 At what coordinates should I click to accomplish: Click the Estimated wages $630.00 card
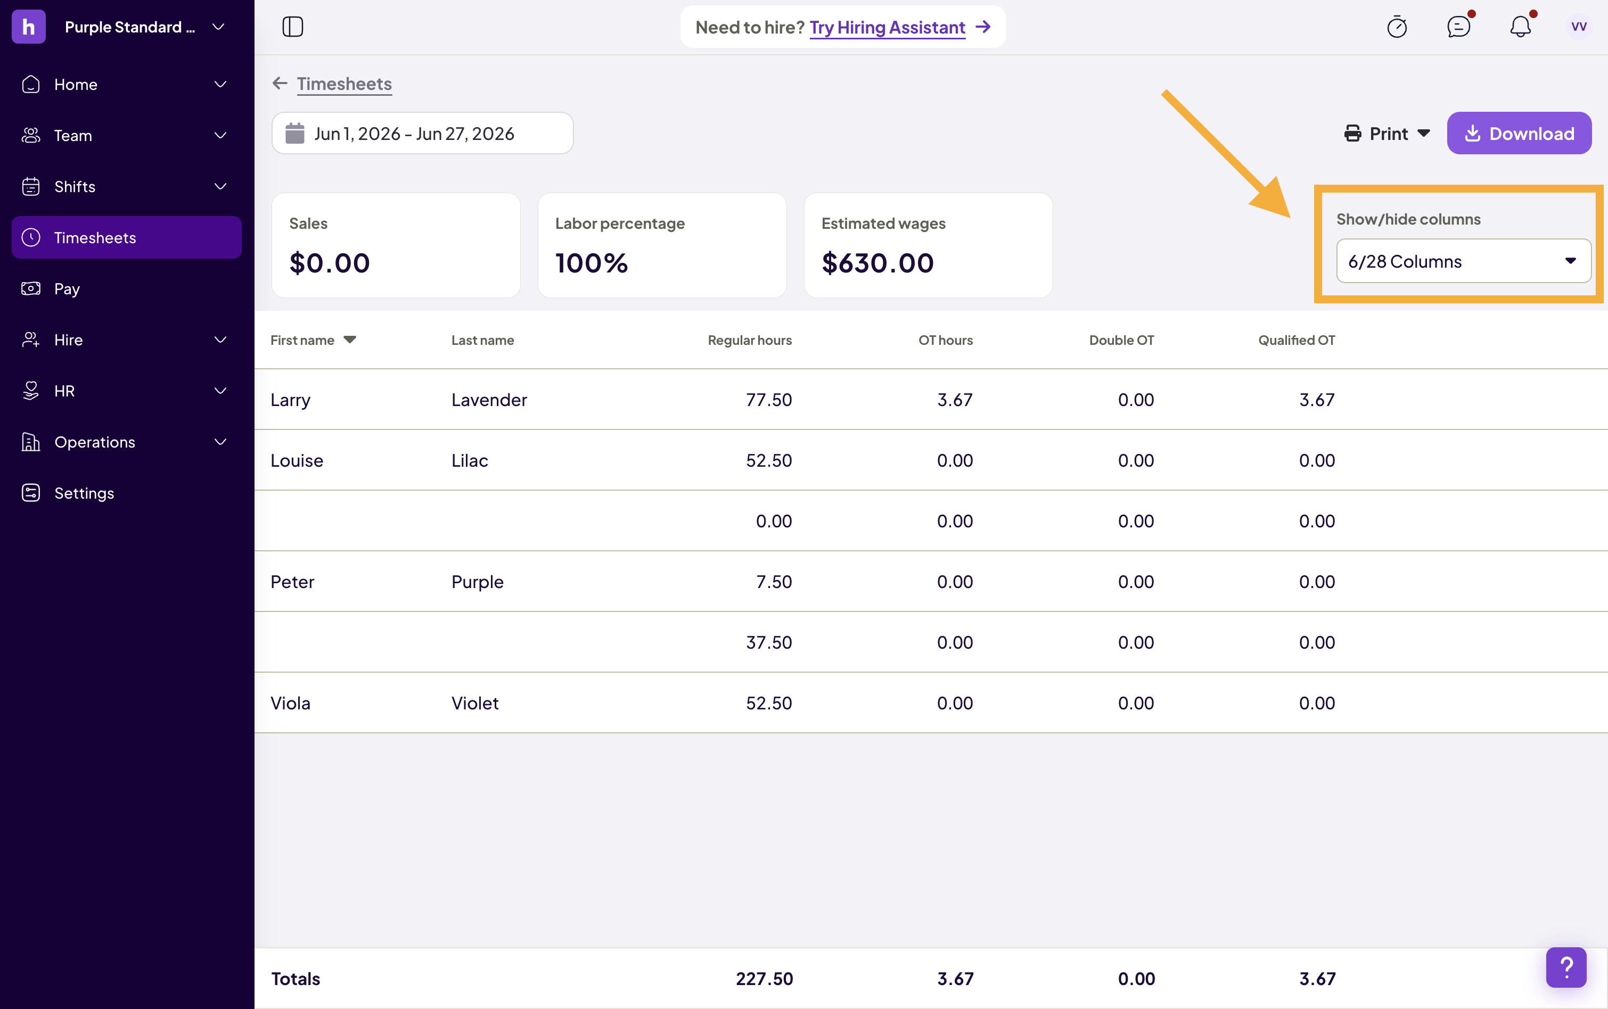(x=929, y=245)
